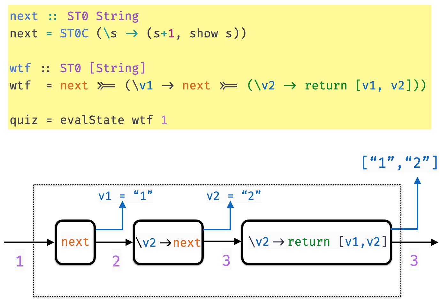Viewport: 440px width, 308px height.
Task: Click the rightmost purple 3 output state
Action: (x=414, y=261)
